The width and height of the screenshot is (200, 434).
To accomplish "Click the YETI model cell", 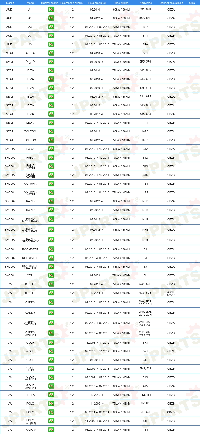I will click(30, 275).
